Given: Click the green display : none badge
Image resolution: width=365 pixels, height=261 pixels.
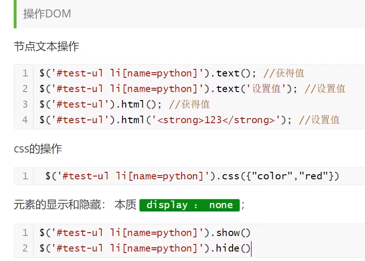Looking at the screenshot, I should pos(190,205).
